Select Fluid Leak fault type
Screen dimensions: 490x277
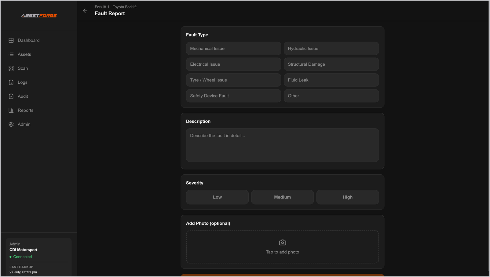pyautogui.click(x=331, y=80)
